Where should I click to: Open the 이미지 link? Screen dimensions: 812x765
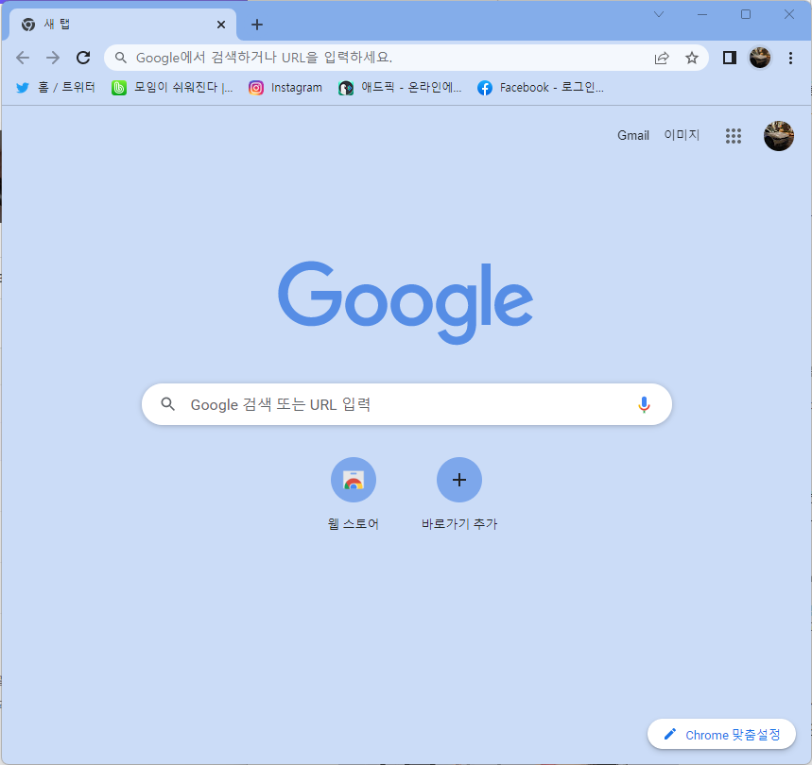(682, 135)
